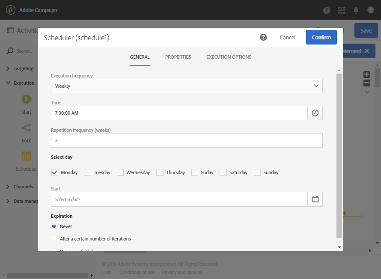Image resolution: width=381 pixels, height=279 pixels.
Task: Click the Scheduler calendar activity icon
Action: [26, 156]
